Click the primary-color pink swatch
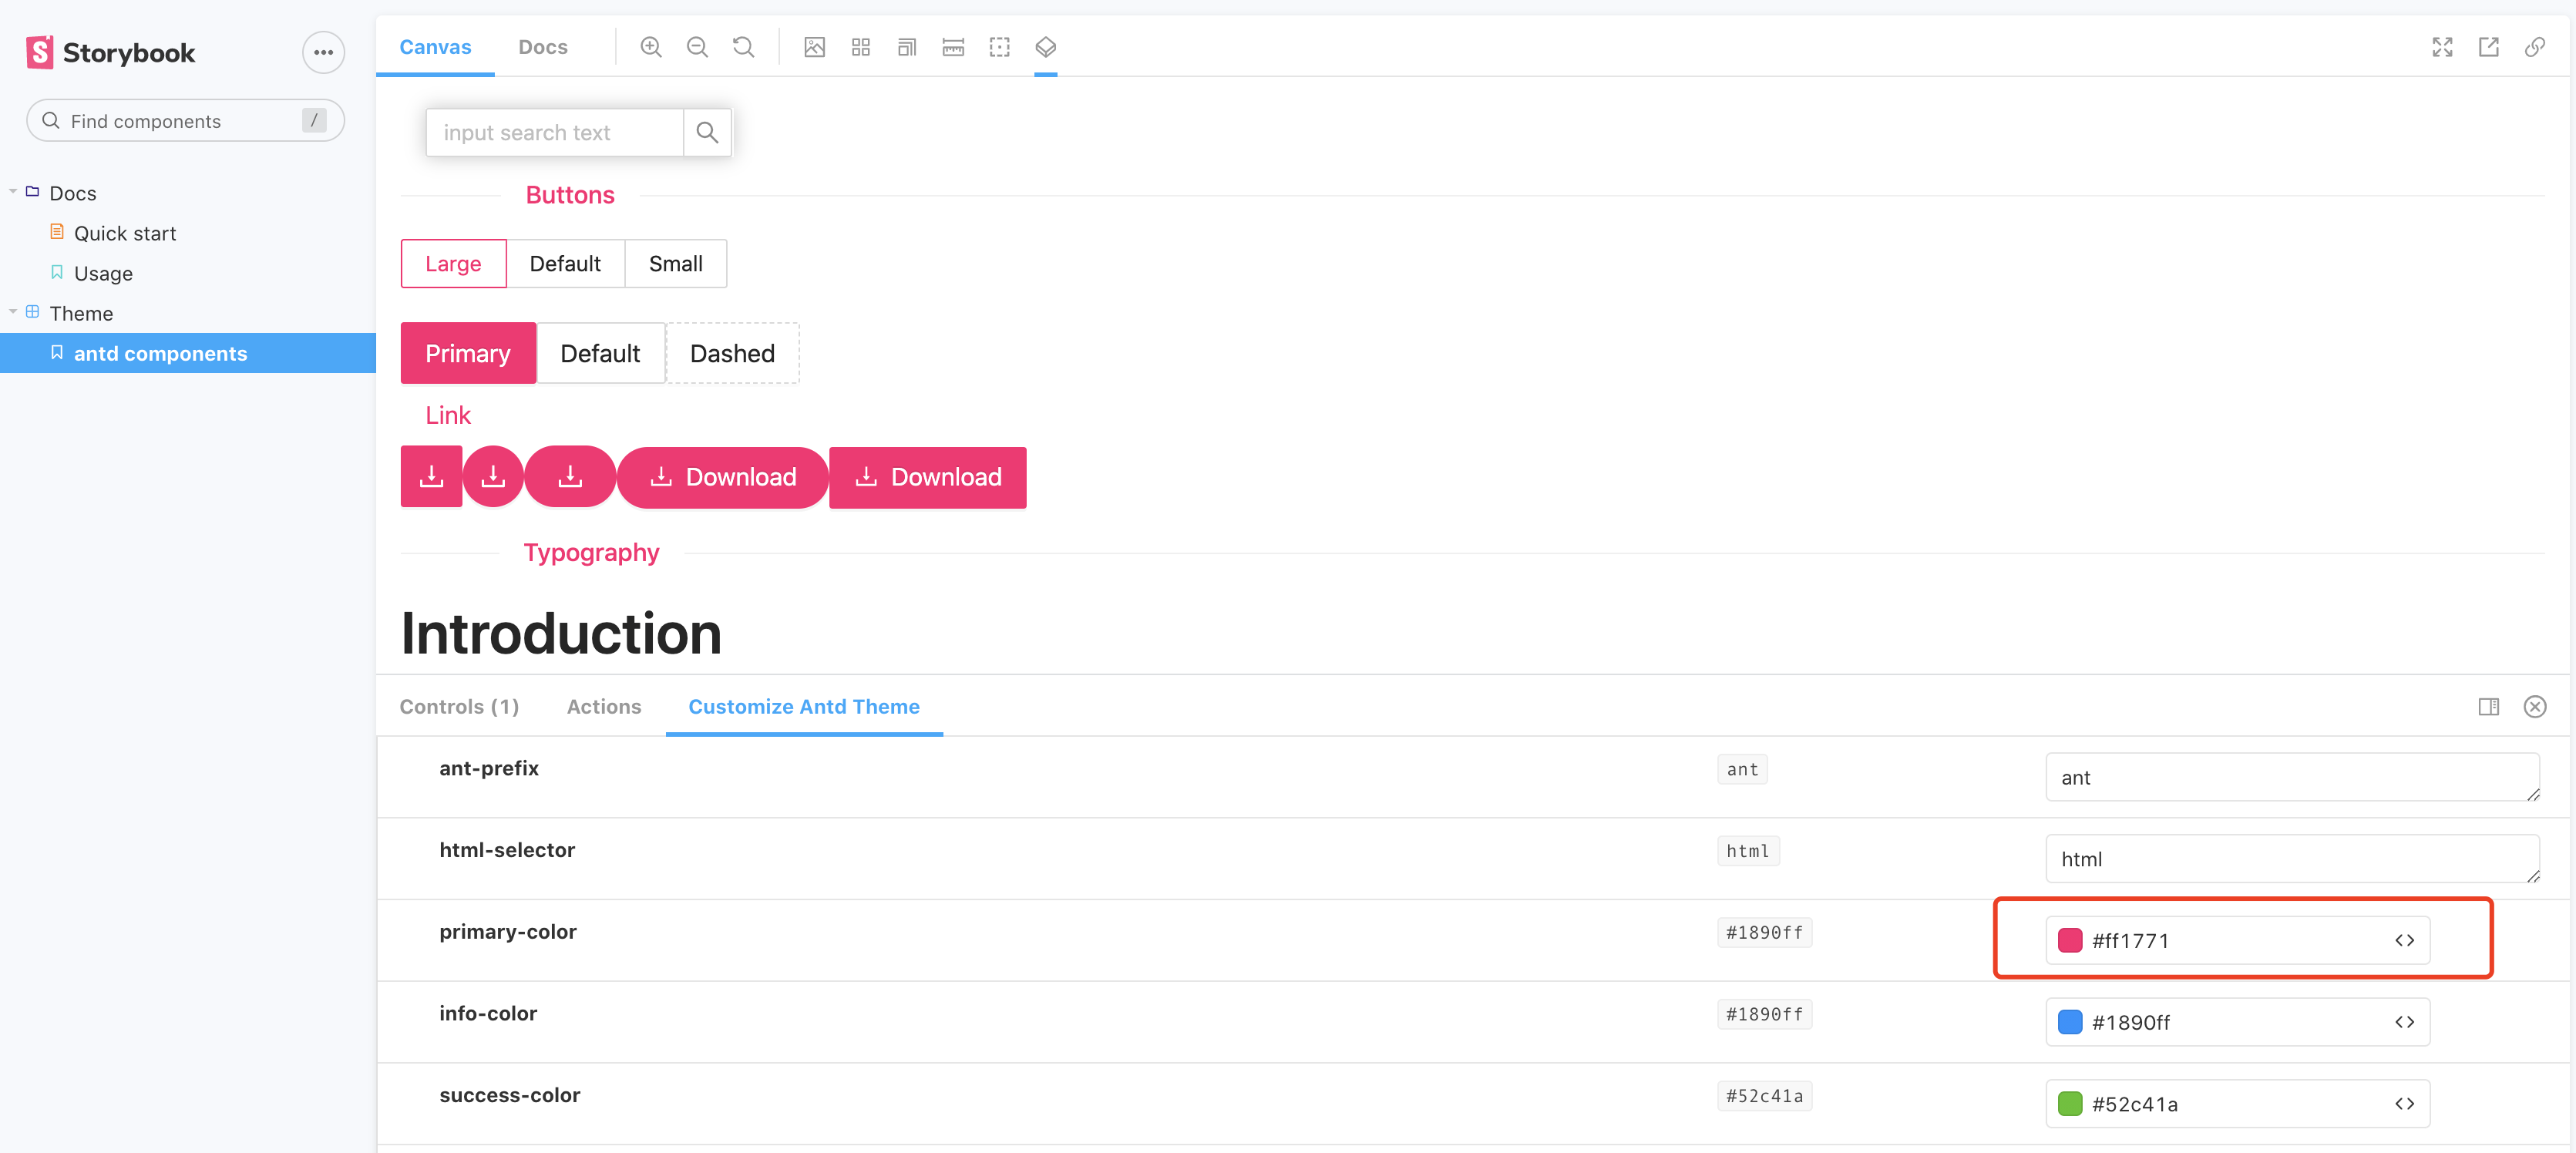The width and height of the screenshot is (2576, 1153). click(2069, 941)
